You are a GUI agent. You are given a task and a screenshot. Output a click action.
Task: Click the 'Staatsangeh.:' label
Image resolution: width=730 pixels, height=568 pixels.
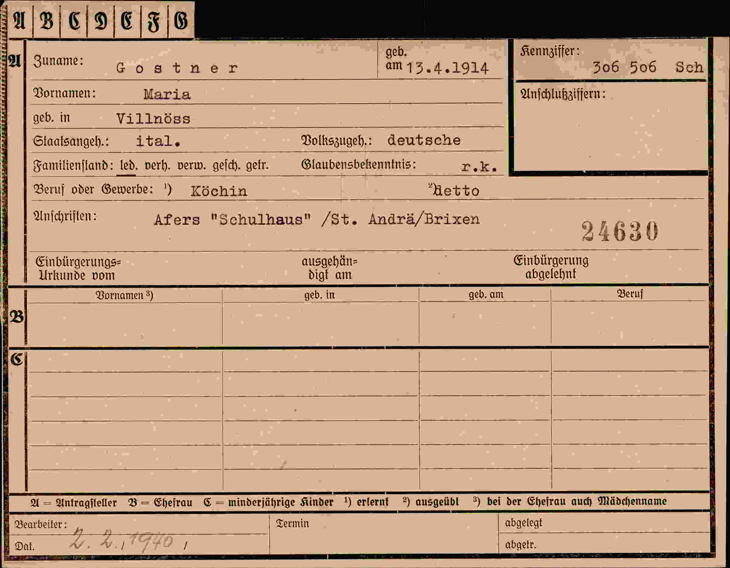coord(71,142)
